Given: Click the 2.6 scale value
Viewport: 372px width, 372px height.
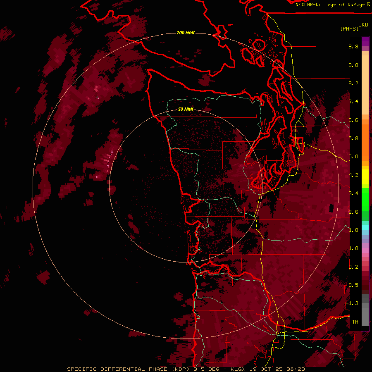Looking at the screenshot, I should (353, 212).
